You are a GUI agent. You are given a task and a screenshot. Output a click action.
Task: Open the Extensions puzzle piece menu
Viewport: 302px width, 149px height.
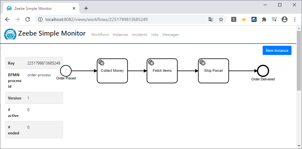point(264,19)
